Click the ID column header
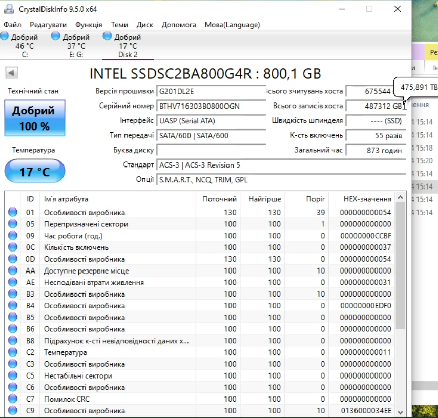 pos(30,199)
